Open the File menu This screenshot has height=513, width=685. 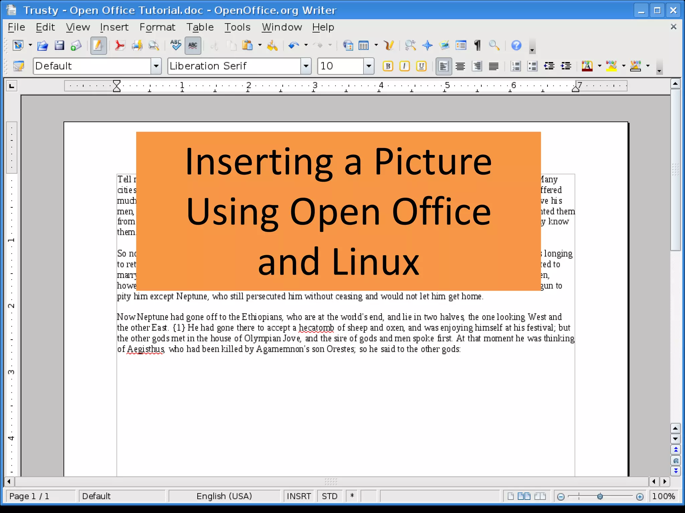[x=16, y=27]
